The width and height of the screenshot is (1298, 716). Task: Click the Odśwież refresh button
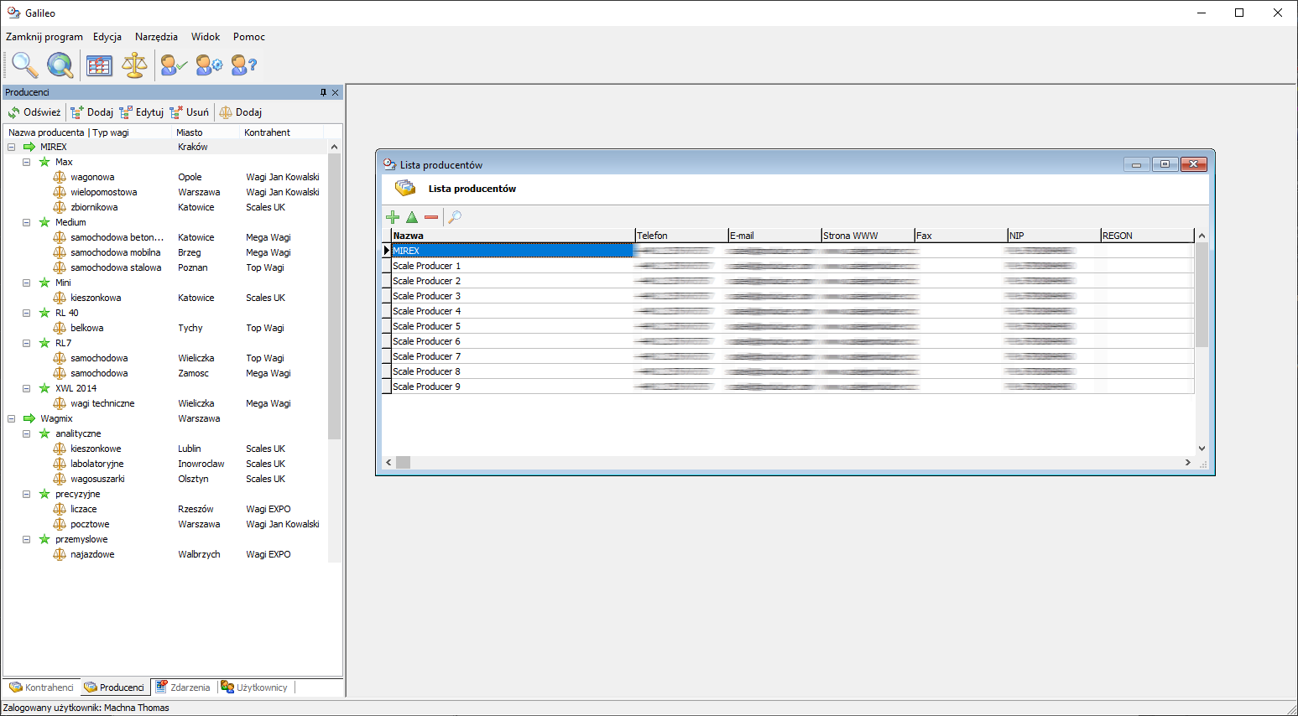[x=34, y=112]
